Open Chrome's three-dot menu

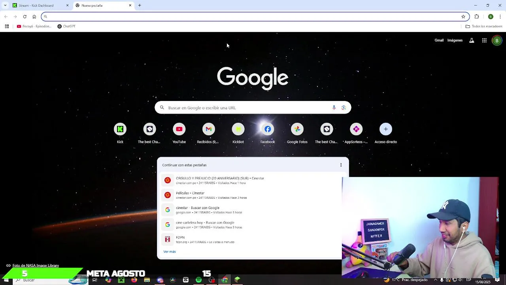tap(500, 17)
